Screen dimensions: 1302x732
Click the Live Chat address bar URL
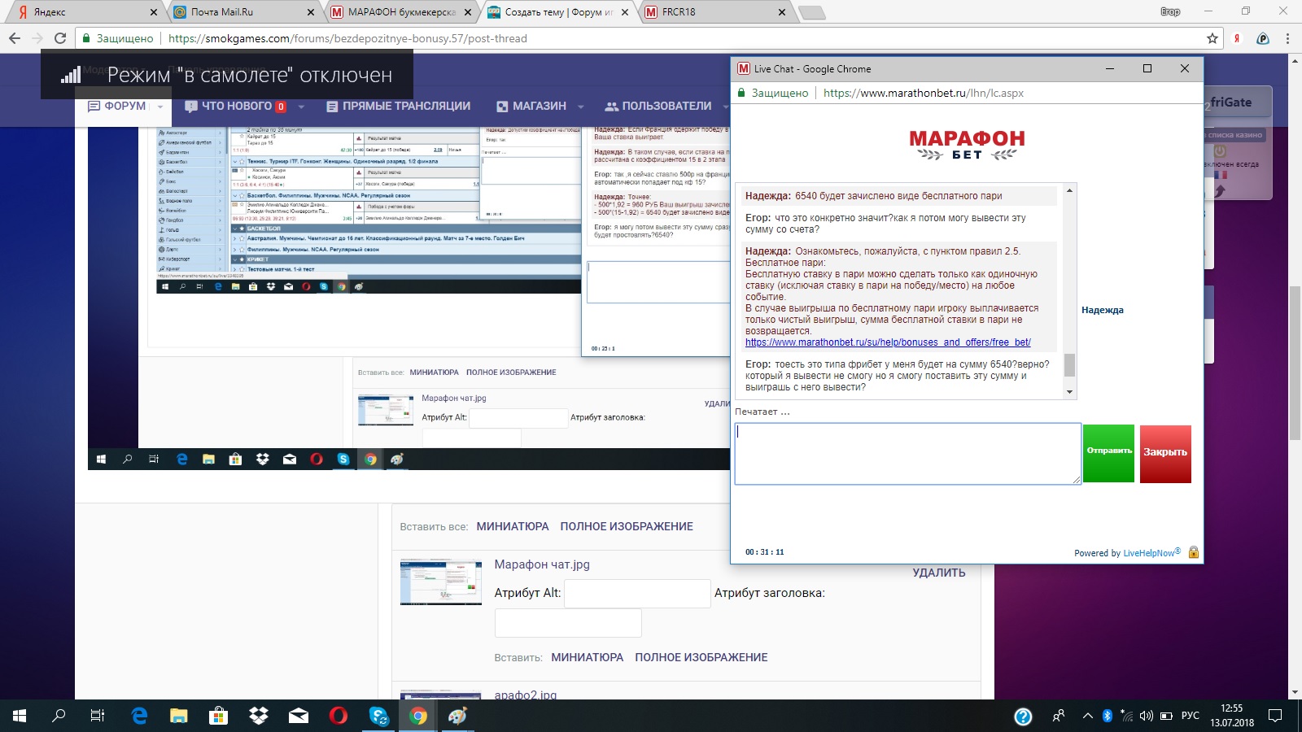[923, 93]
